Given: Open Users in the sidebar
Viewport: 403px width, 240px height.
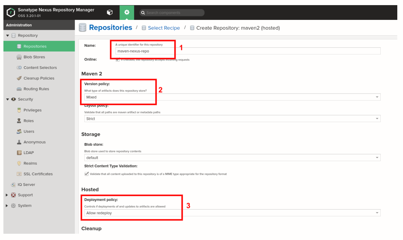Looking at the screenshot, I should [x=39, y=131].
